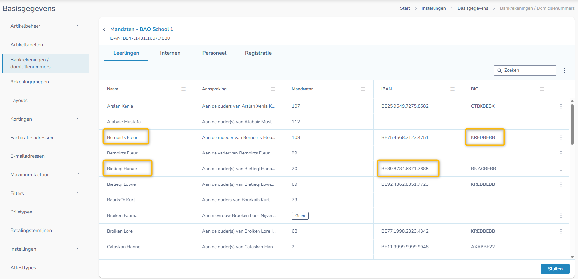Switch to the Personeel tab

(x=214, y=53)
